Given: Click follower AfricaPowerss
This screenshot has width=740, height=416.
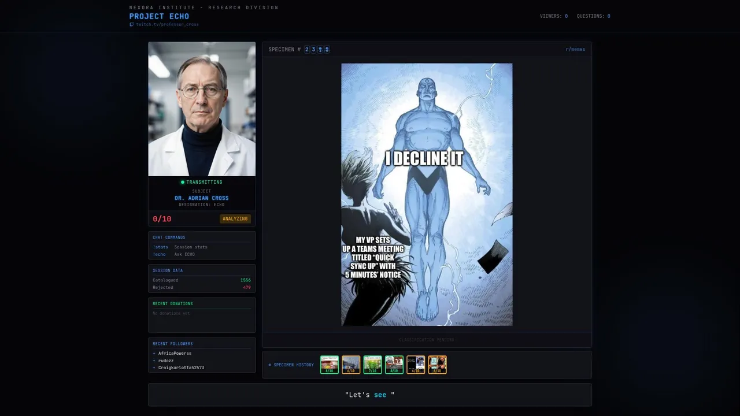Looking at the screenshot, I should (175, 353).
